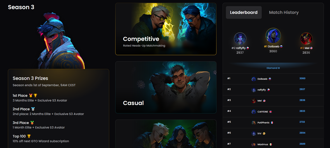The height and width of the screenshot is (148, 330).
Task: Click IVV's avatar icon in row #6
Action: pos(254,133)
